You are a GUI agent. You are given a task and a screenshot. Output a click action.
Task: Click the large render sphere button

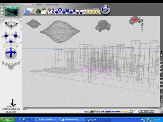pos(11,66)
